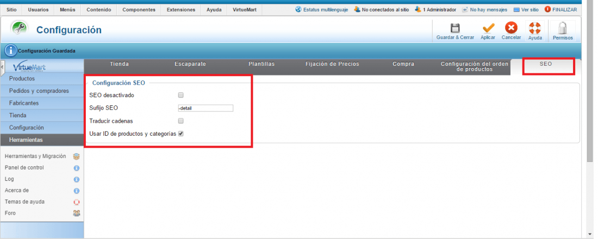Open the Menús menu
The height and width of the screenshot is (239, 598).
click(x=67, y=10)
